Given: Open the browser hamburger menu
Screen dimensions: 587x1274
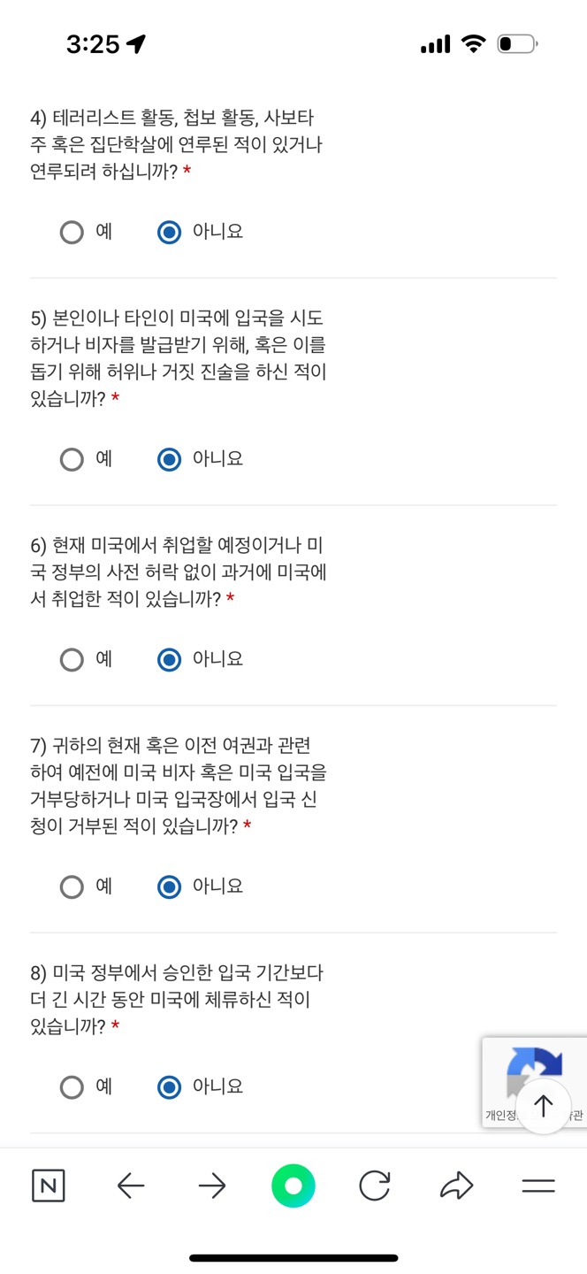Looking at the screenshot, I should pyautogui.click(x=538, y=1186).
